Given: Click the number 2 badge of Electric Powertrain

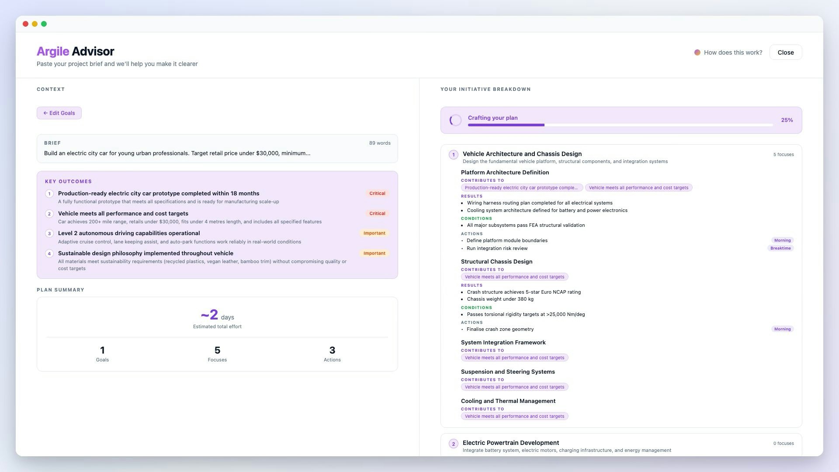Looking at the screenshot, I should pos(454,444).
